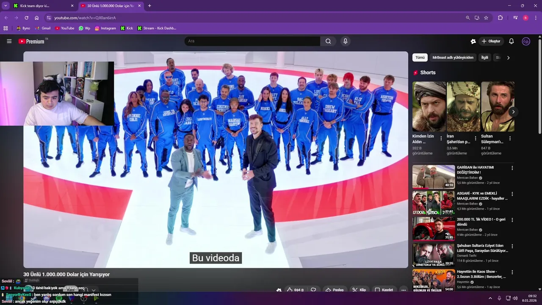Close the Kick team tab
Viewport: 542px width, 305px height.
(72, 6)
